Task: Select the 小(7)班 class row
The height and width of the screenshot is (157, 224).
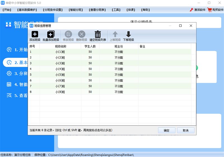Action: (110, 86)
